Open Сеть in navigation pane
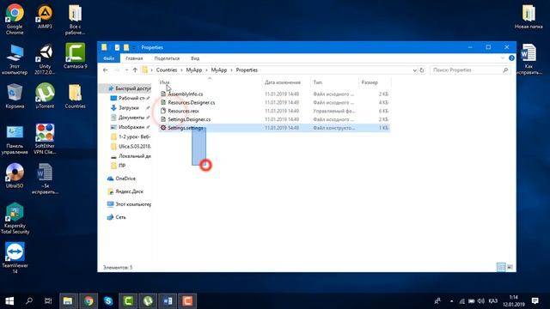The width and height of the screenshot is (550, 309). point(117,217)
